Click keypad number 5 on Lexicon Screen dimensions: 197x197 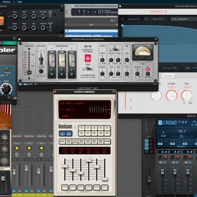click(x=107, y=128)
